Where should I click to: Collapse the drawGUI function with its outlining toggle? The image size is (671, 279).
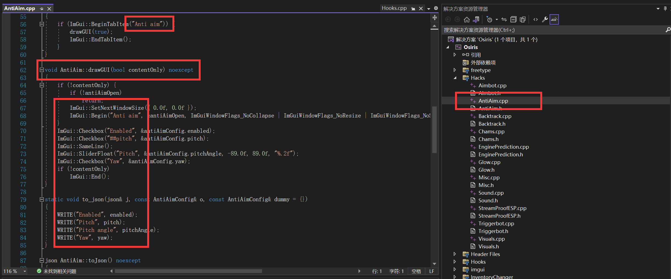click(42, 70)
